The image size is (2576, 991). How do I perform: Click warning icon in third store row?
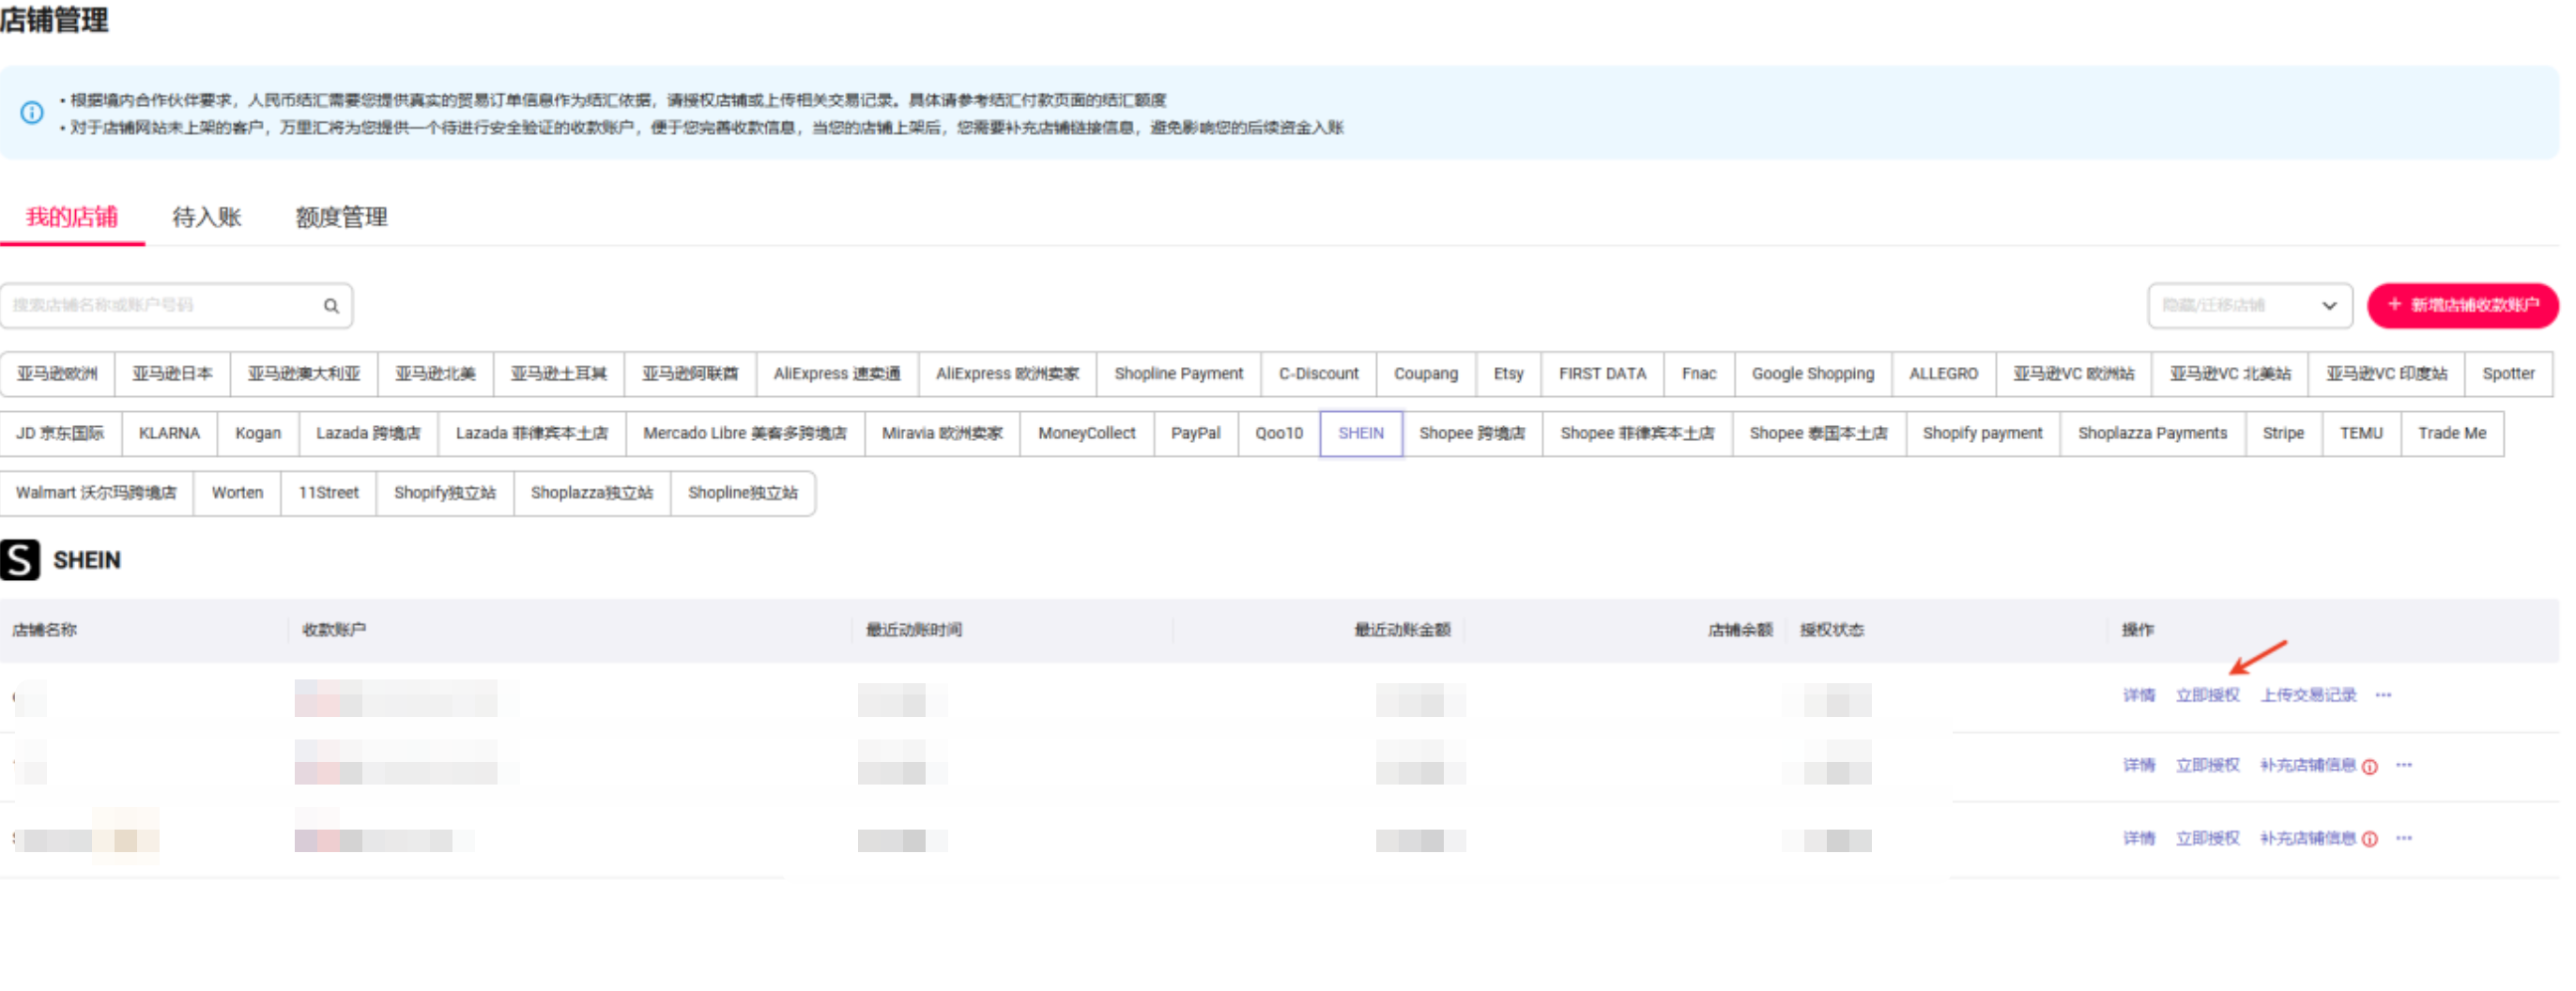coord(2370,839)
